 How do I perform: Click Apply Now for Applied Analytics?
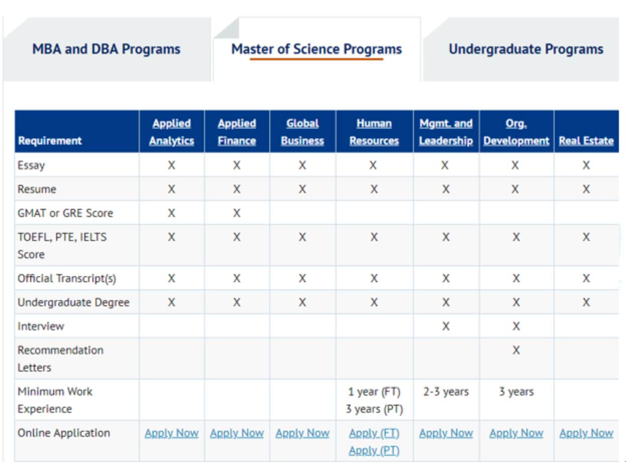[x=172, y=433]
